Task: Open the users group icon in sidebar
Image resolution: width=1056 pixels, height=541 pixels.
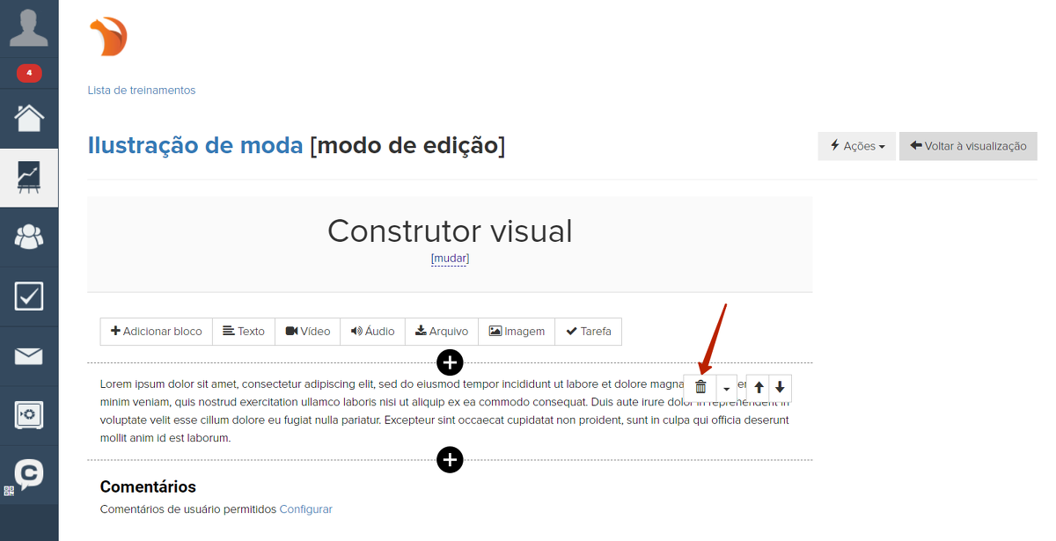Action: click(x=29, y=237)
